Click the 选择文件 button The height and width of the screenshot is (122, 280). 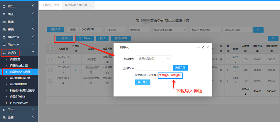(x=180, y=68)
